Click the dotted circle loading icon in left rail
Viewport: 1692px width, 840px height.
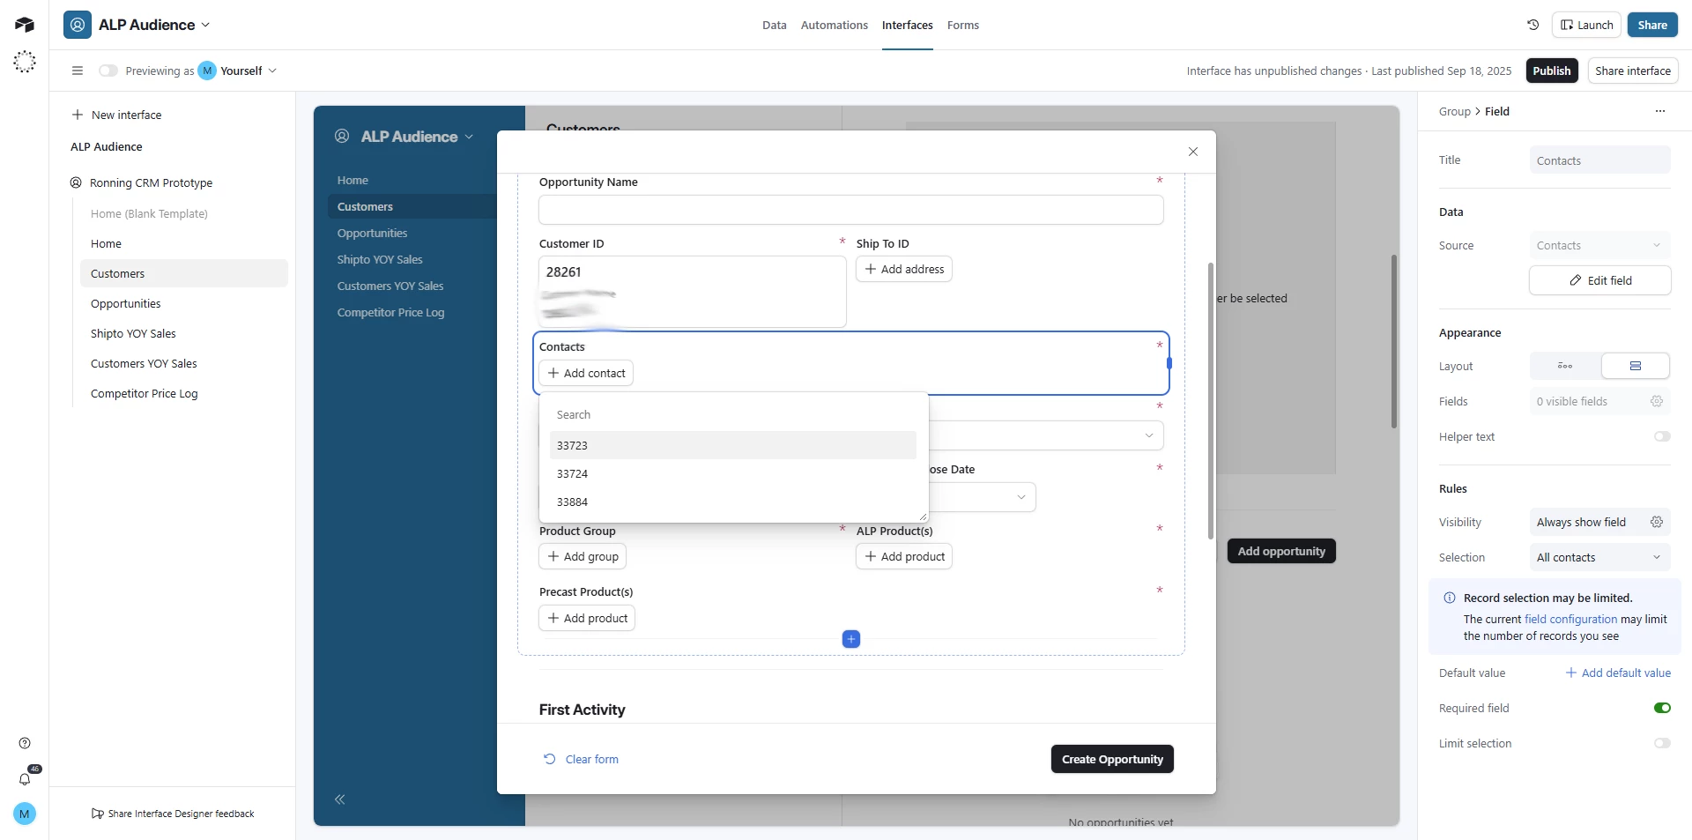tap(25, 62)
